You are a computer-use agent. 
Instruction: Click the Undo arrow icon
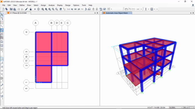pyautogui.click(x=19, y=9)
